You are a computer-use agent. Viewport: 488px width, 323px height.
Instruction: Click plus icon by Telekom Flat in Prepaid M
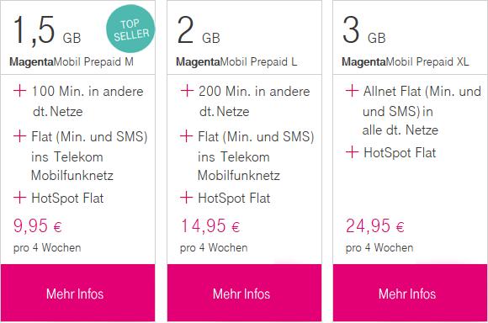(19, 136)
